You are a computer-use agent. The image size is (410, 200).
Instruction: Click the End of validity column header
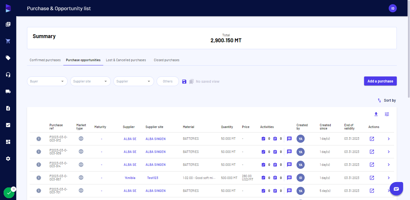349,127
